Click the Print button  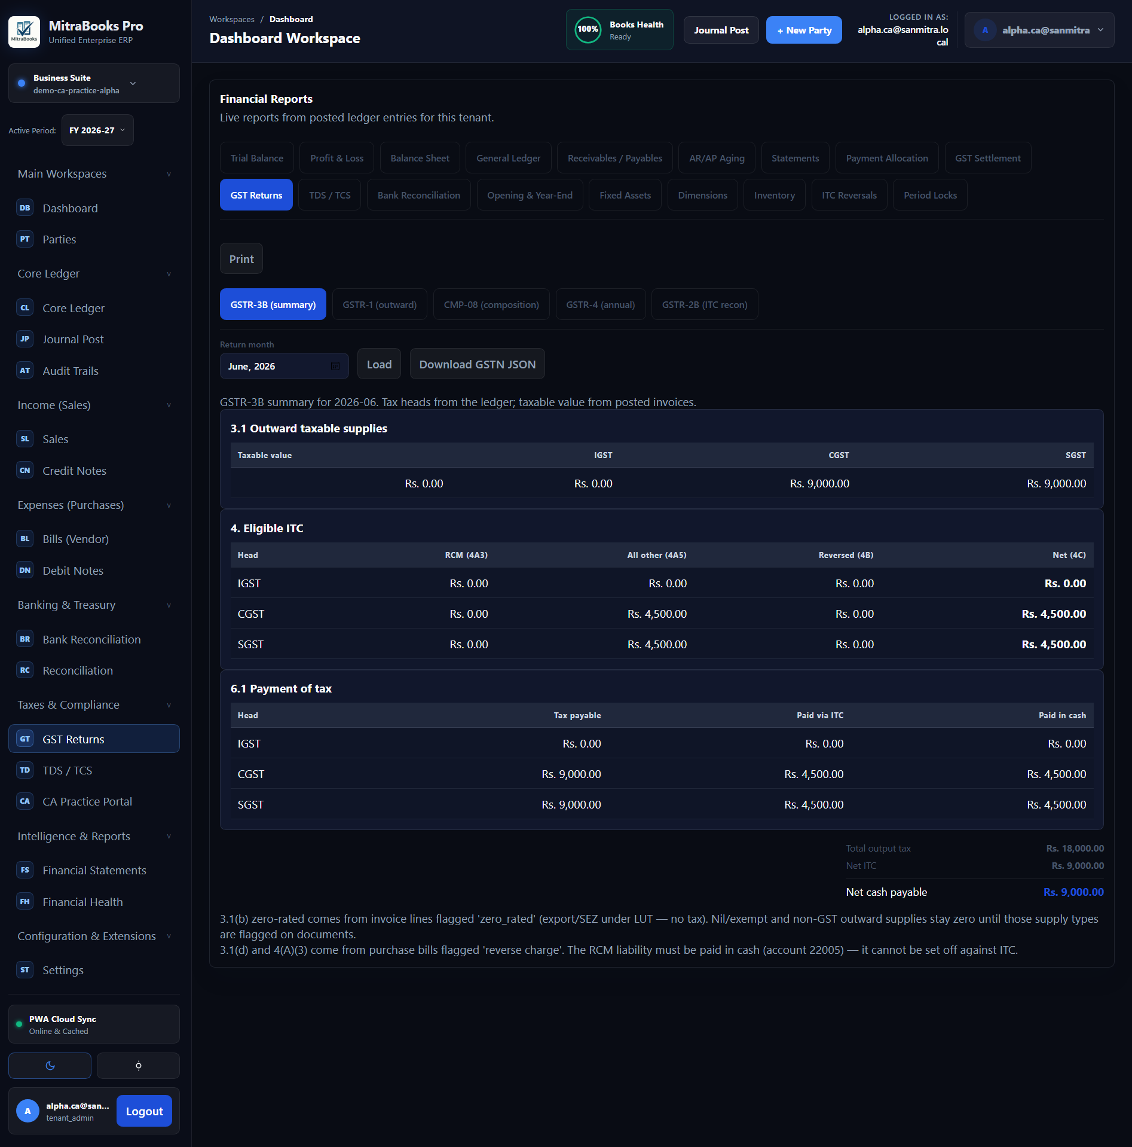(241, 259)
